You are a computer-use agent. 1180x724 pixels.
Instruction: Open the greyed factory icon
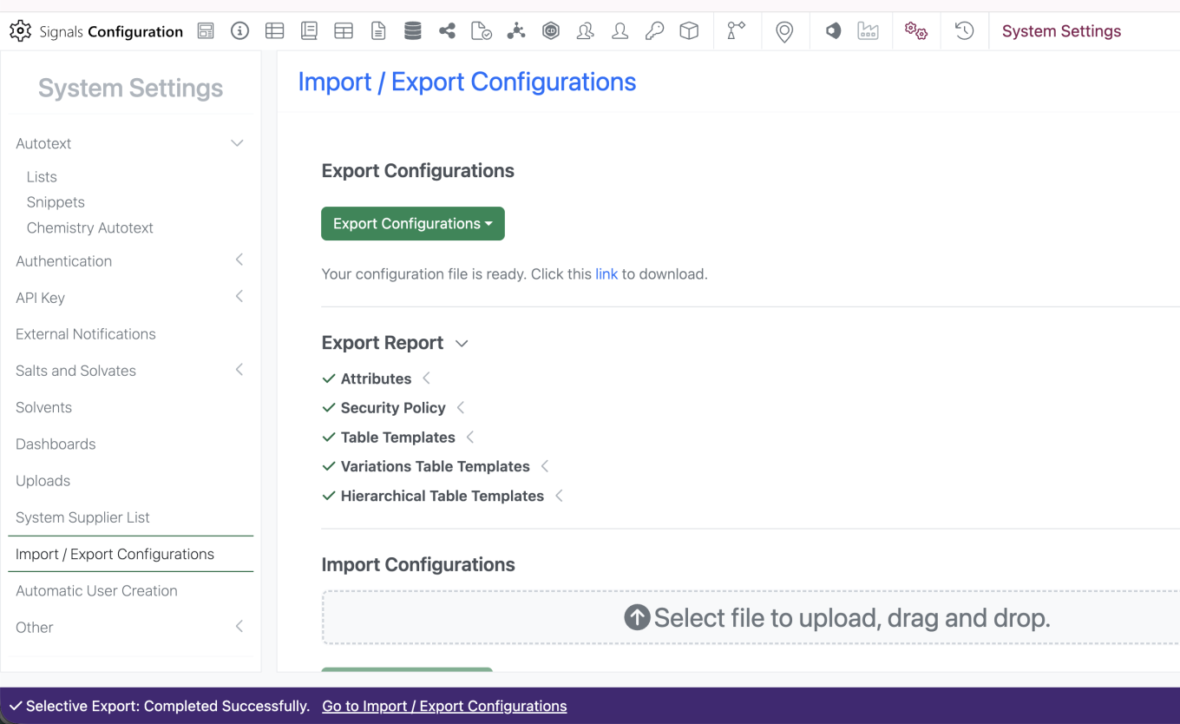click(868, 31)
